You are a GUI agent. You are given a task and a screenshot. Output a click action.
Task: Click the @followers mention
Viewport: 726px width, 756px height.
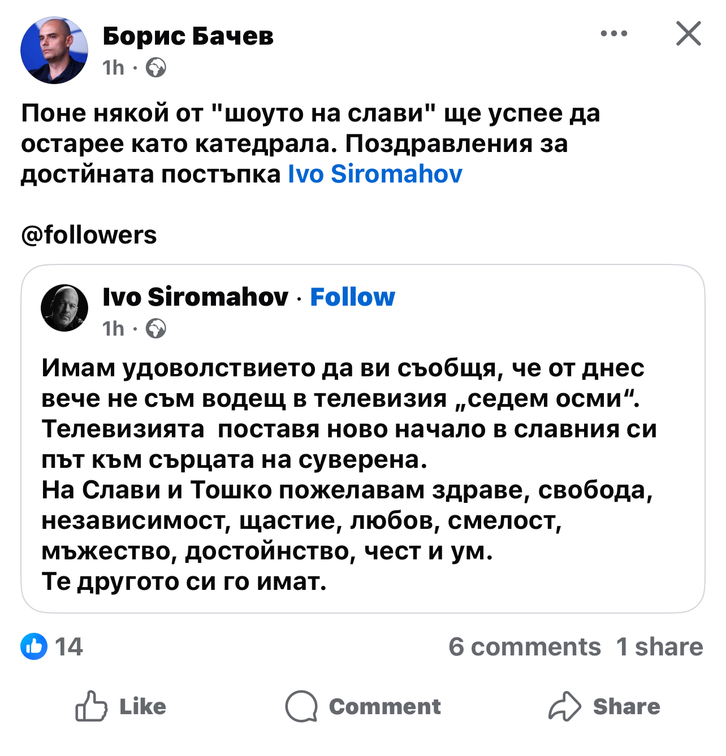point(89,235)
